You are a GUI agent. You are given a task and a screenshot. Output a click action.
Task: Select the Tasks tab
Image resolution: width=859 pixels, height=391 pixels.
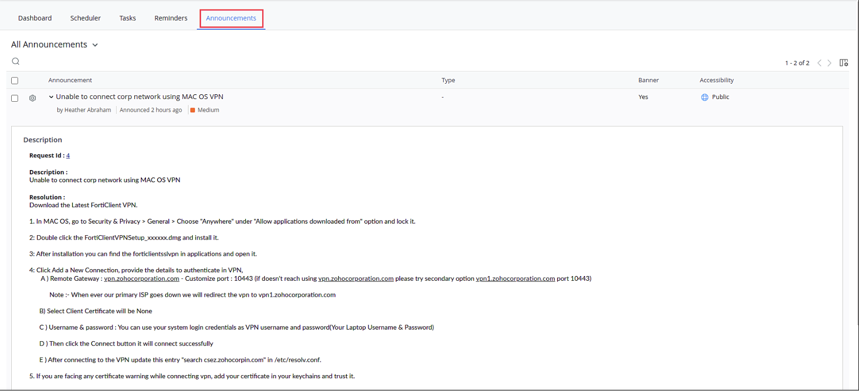pyautogui.click(x=127, y=18)
